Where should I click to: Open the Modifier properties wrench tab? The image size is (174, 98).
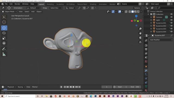(146, 71)
